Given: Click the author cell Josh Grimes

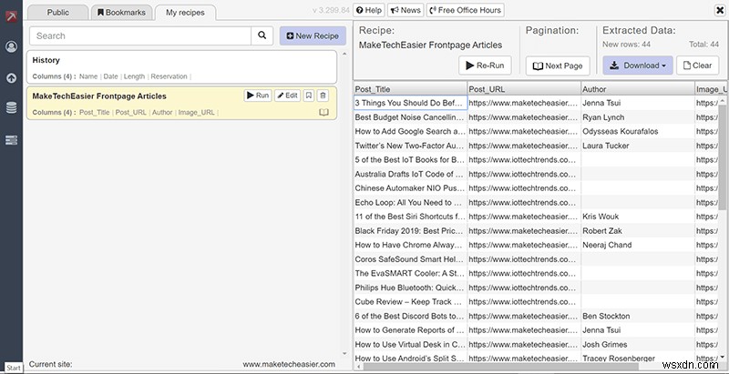Looking at the screenshot, I should 638,344.
